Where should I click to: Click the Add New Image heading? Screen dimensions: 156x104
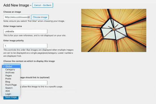16,5
